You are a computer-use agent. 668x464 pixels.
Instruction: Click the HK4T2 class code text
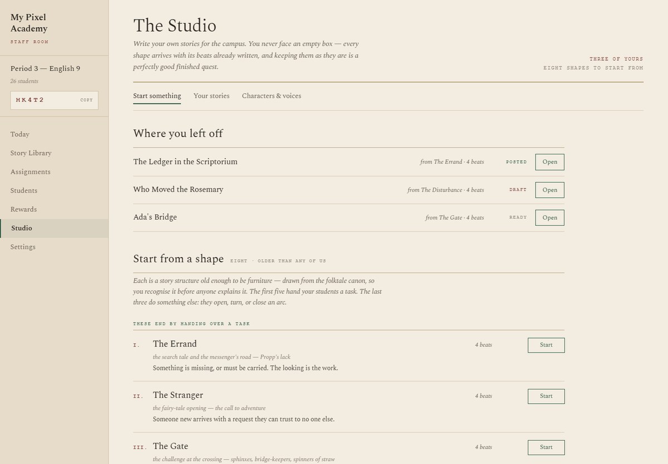pos(30,100)
